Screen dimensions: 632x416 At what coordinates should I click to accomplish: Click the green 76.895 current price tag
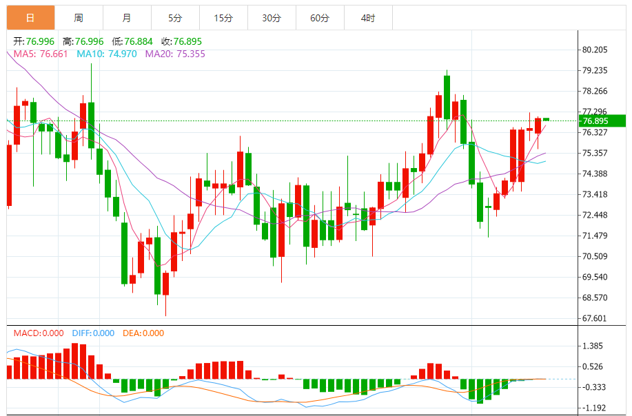pos(602,121)
